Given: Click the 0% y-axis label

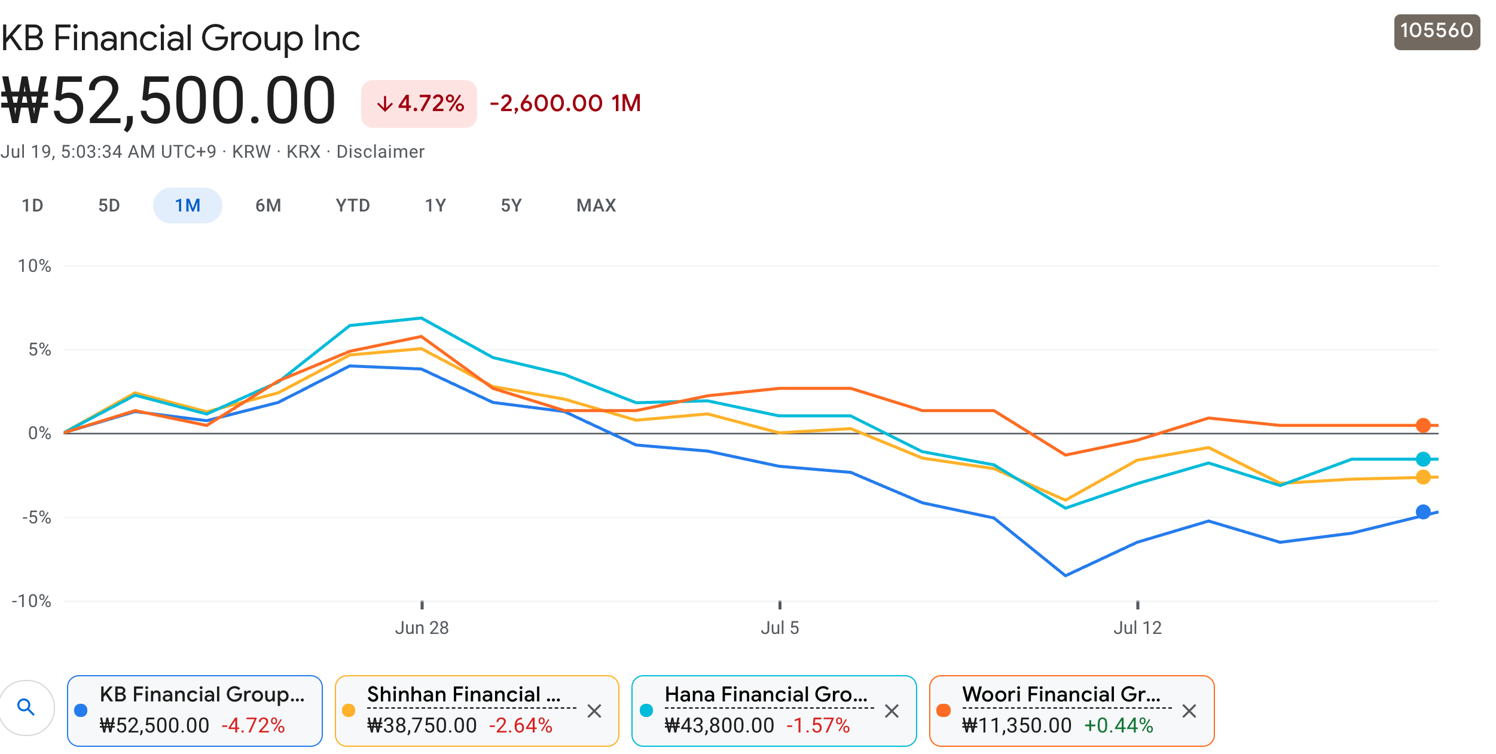Looking at the screenshot, I should tap(40, 433).
